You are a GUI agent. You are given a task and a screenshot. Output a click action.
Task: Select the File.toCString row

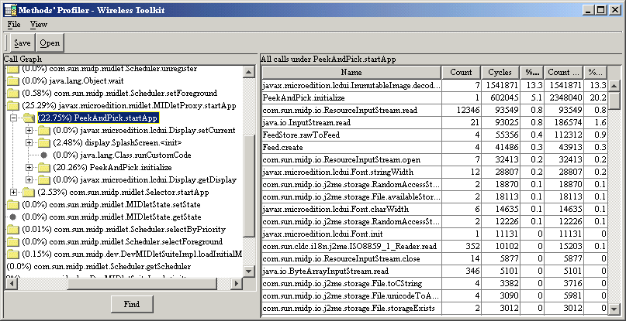(x=434, y=284)
